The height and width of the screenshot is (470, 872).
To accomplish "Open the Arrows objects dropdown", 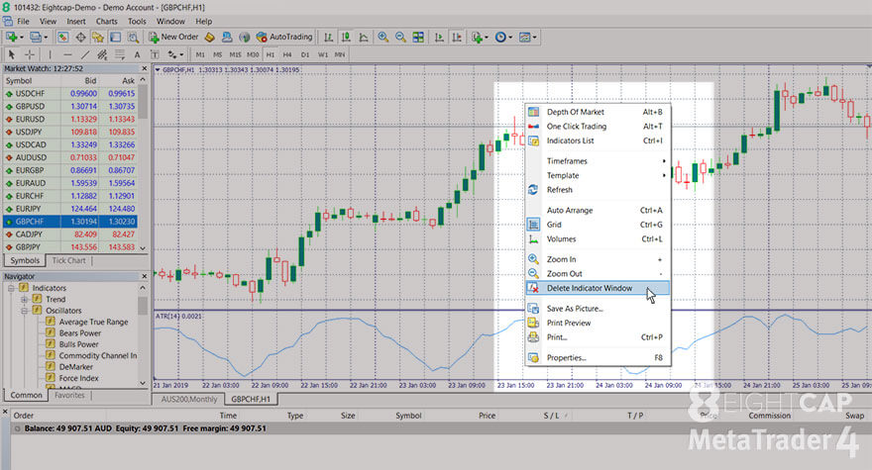I will coord(175,54).
